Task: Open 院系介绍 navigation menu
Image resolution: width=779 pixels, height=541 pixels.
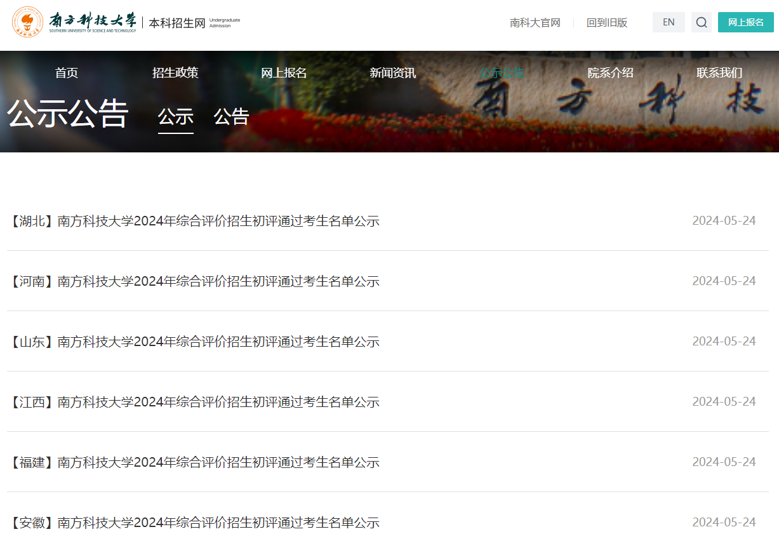Action: point(610,73)
